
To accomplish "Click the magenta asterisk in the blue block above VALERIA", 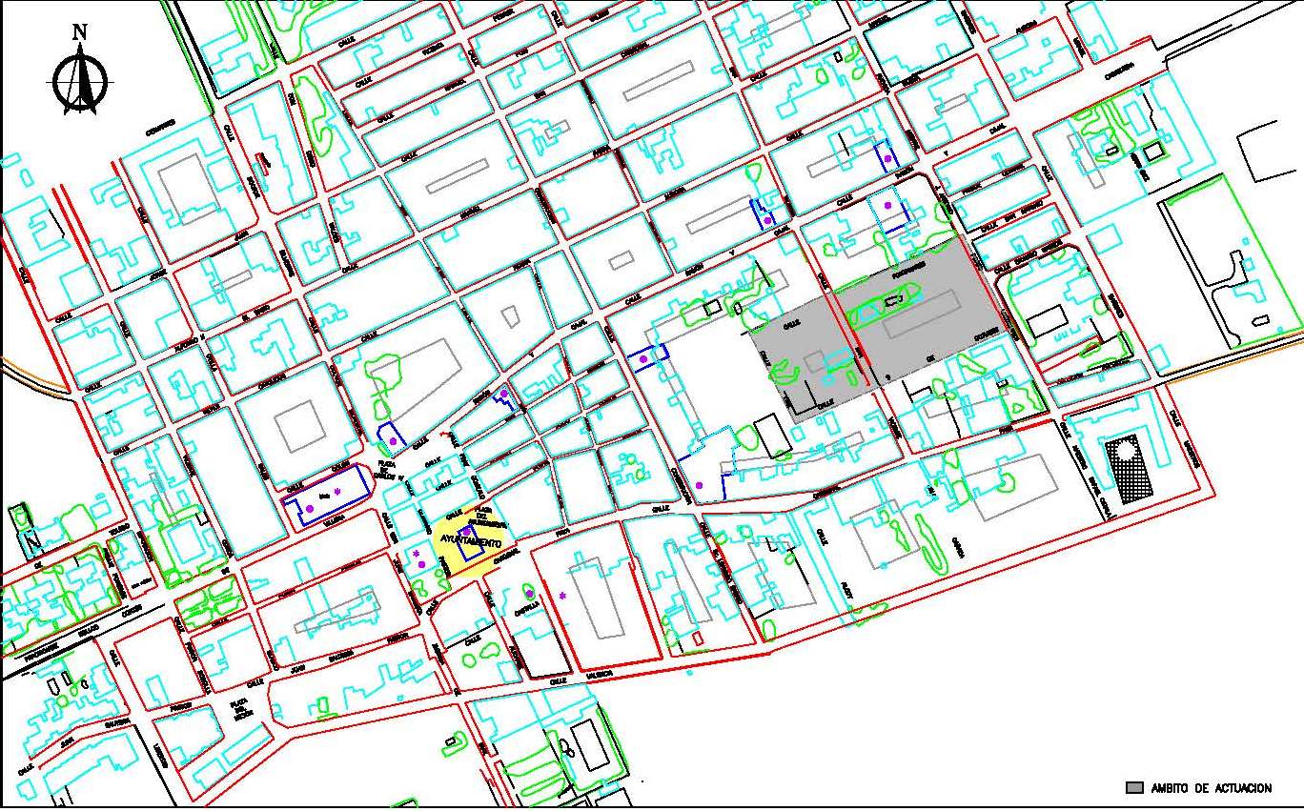I will [x=337, y=491].
